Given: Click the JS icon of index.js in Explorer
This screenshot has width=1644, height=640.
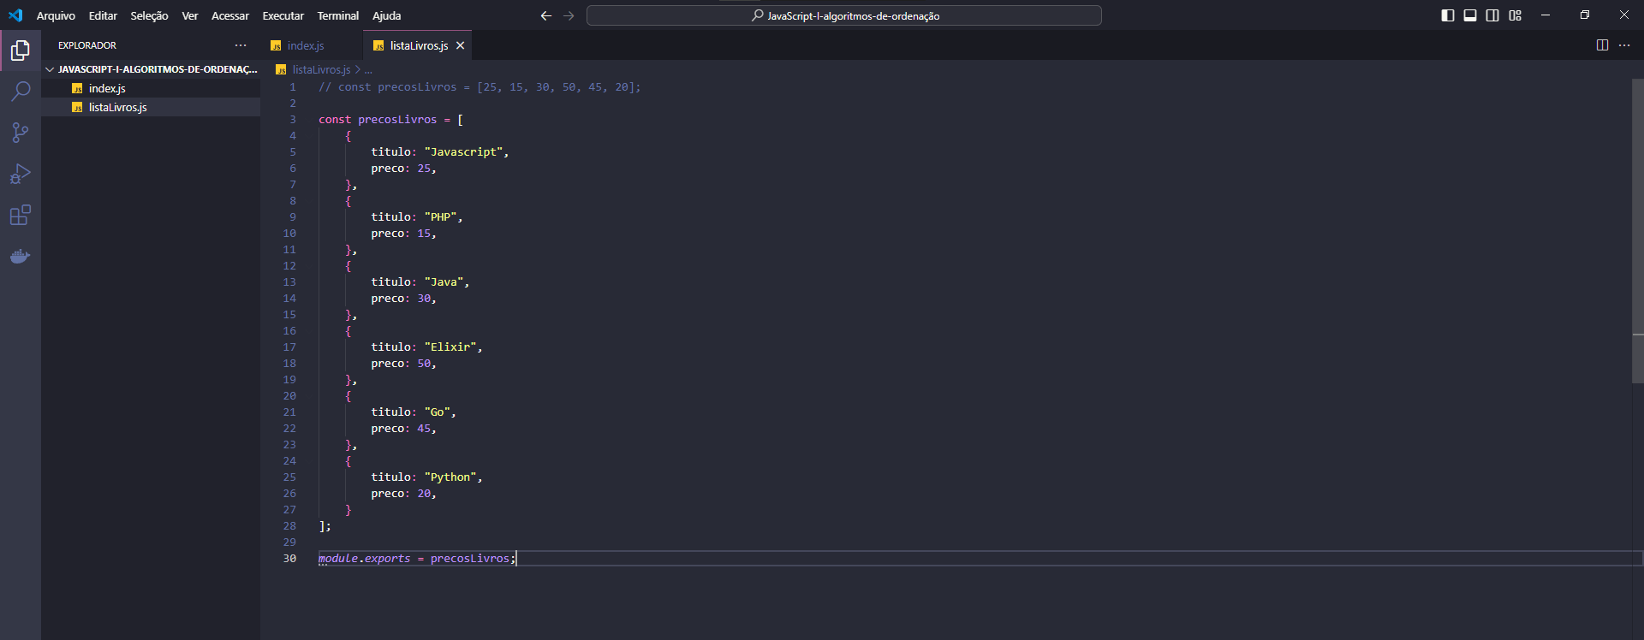Looking at the screenshot, I should tap(77, 88).
